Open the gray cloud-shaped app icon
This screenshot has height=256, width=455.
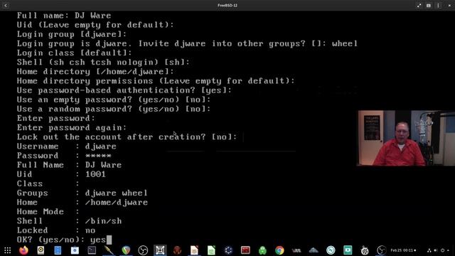coord(314,250)
